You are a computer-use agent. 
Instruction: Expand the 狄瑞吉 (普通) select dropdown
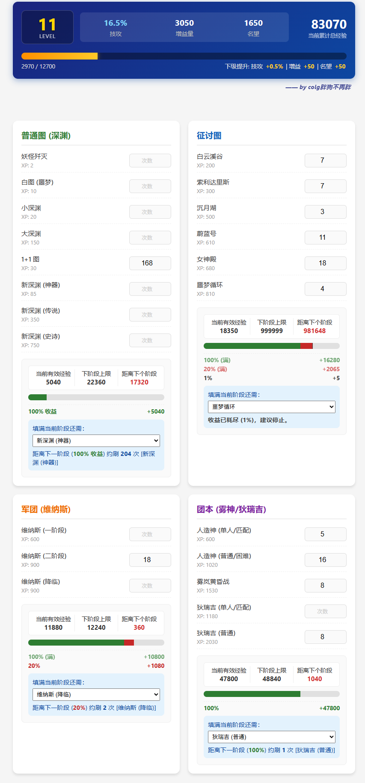click(x=271, y=737)
